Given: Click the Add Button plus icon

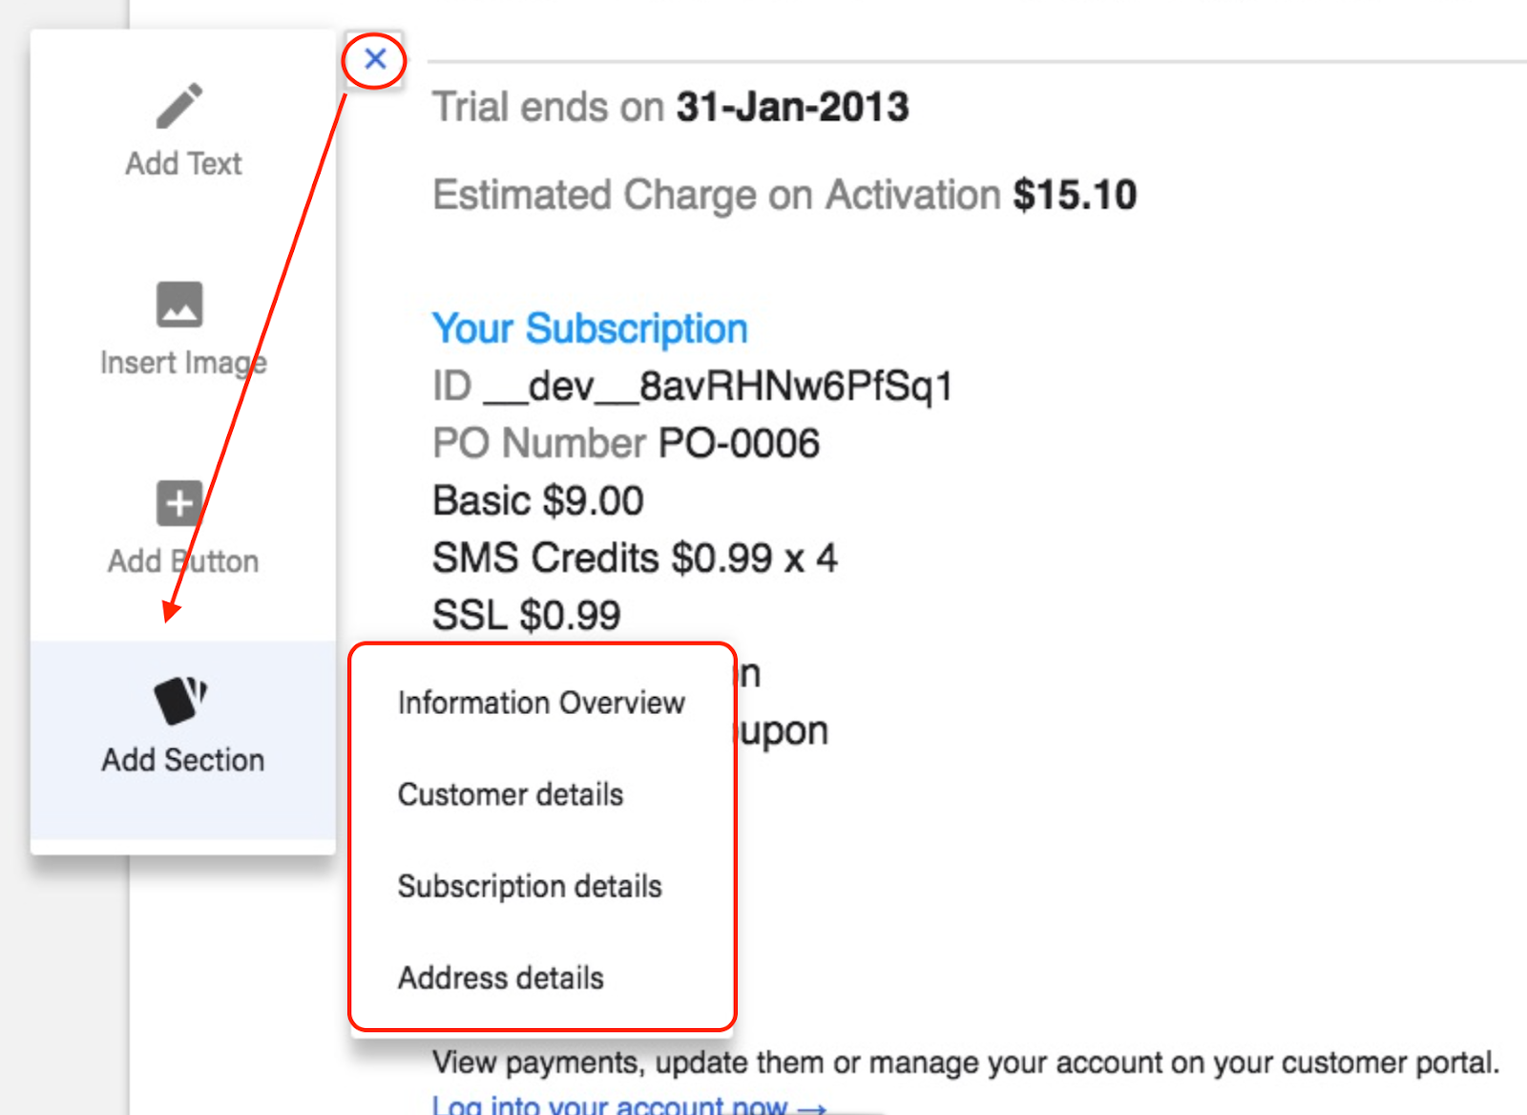Looking at the screenshot, I should (x=179, y=503).
